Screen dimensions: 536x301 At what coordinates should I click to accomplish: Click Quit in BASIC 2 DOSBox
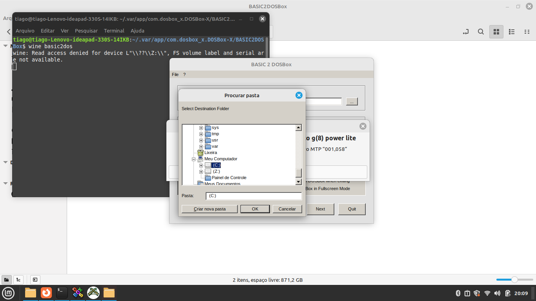click(x=352, y=209)
